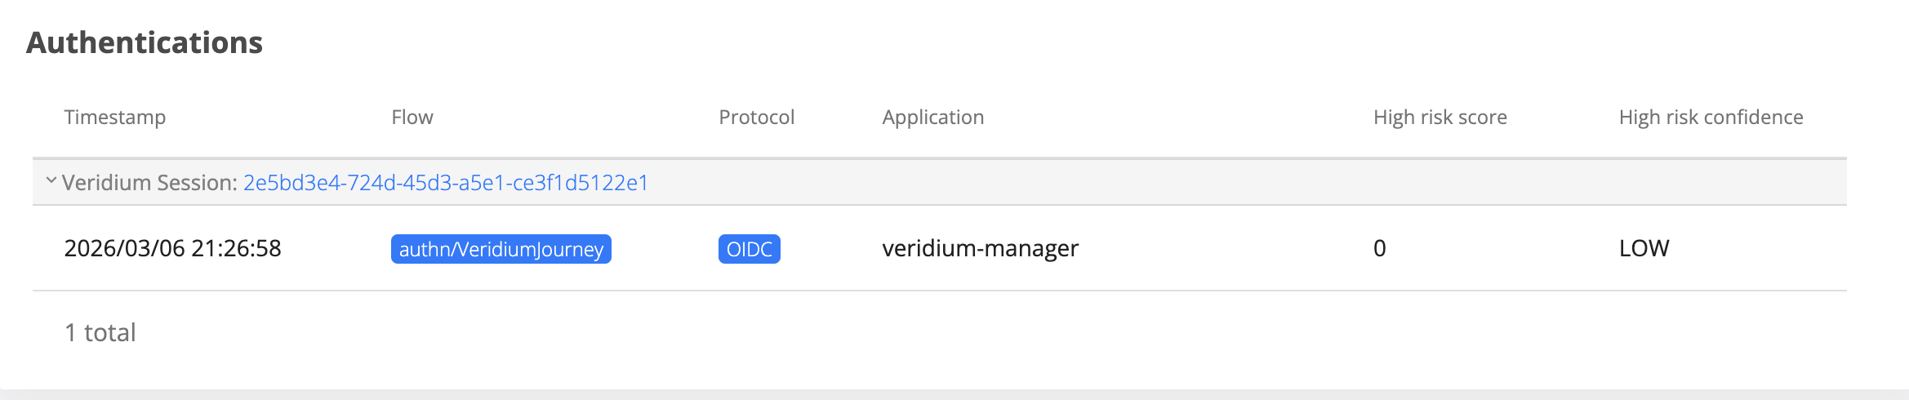Sort by Protocol column header
The height and width of the screenshot is (400, 1909).
click(757, 118)
